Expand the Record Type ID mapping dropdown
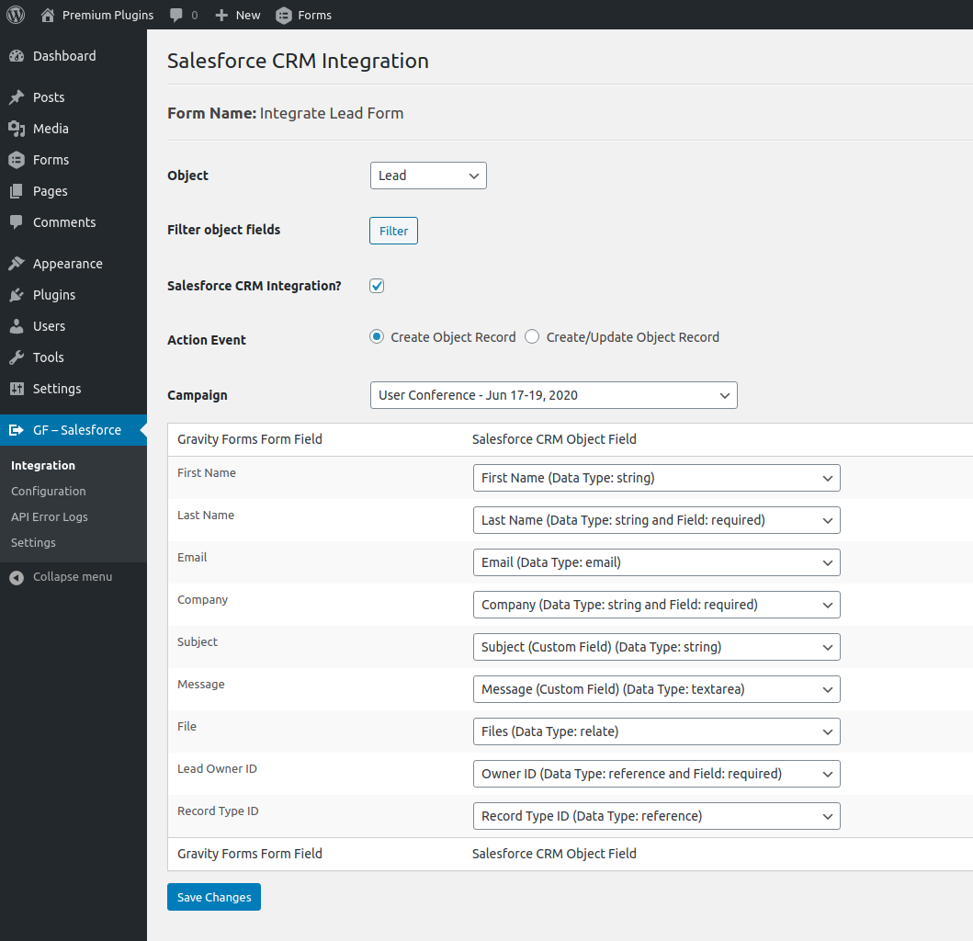This screenshot has width=973, height=941. [657, 816]
